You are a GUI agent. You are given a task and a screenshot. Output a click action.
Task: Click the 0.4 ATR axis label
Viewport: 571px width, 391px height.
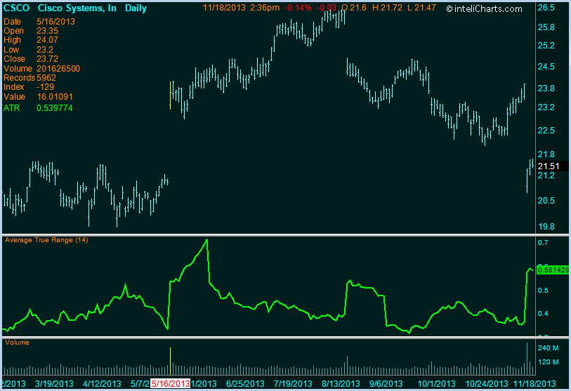point(543,314)
